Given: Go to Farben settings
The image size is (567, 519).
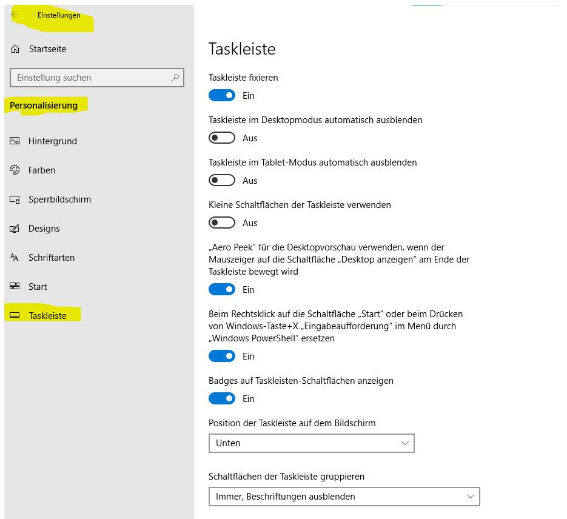Looking at the screenshot, I should pos(42,170).
